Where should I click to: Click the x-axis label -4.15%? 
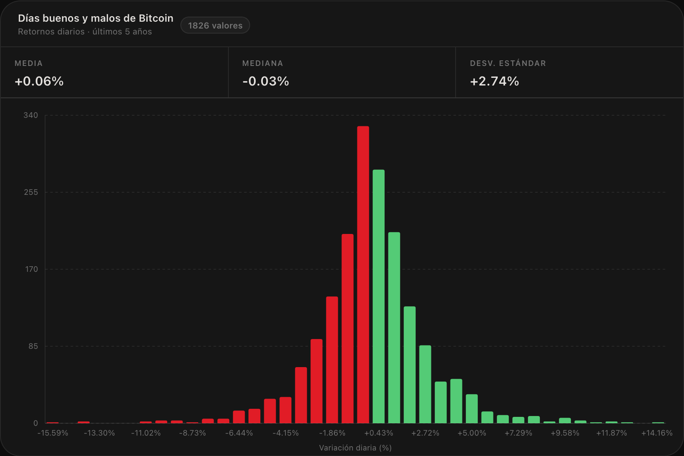tap(285, 433)
